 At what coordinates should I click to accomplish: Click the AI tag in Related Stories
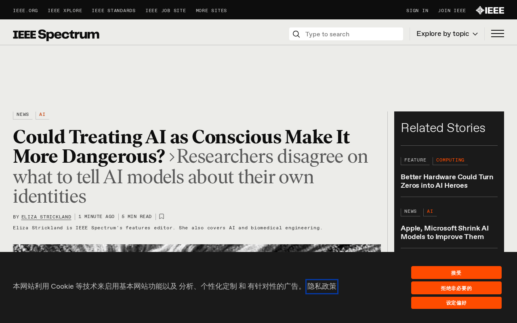tap(430, 212)
